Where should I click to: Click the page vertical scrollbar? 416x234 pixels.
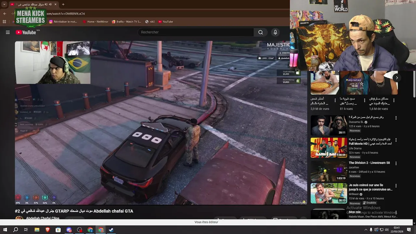click(x=414, y=84)
